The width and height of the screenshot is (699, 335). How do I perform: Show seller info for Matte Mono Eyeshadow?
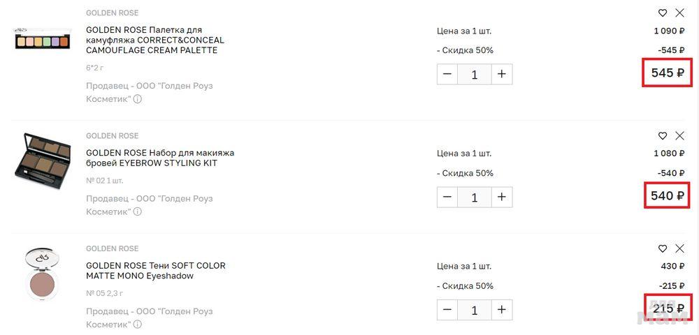click(138, 325)
